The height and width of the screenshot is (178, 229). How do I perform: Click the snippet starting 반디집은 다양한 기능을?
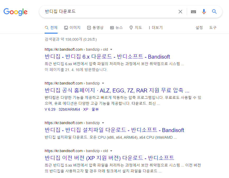[x=123, y=100]
